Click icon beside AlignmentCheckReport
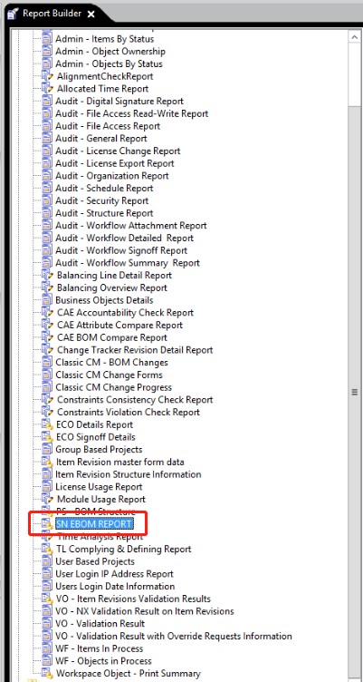The width and height of the screenshot is (363, 682). 47,76
